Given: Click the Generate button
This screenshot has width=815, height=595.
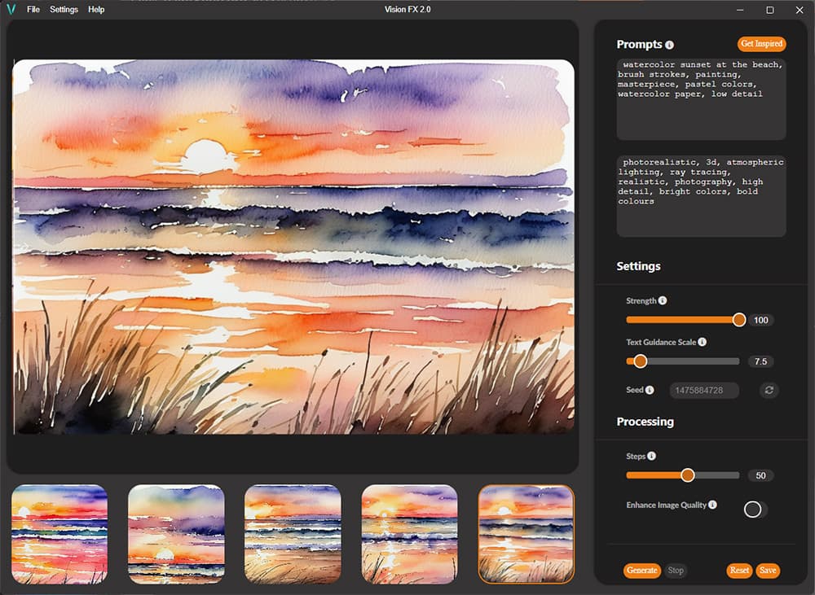Looking at the screenshot, I should (641, 571).
